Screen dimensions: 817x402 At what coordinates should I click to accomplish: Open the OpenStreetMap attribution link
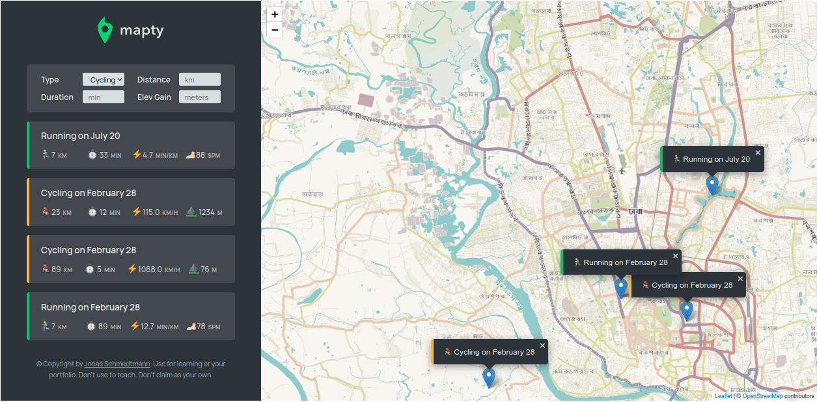(x=762, y=396)
